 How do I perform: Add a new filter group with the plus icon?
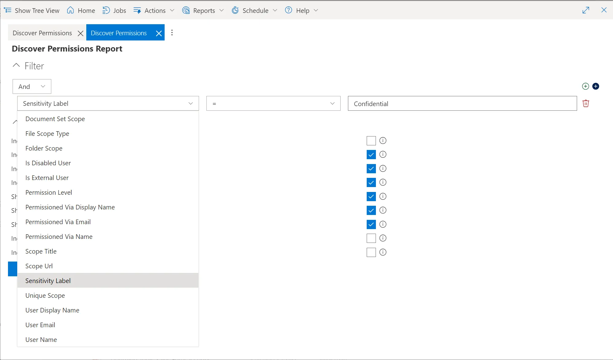tap(596, 86)
